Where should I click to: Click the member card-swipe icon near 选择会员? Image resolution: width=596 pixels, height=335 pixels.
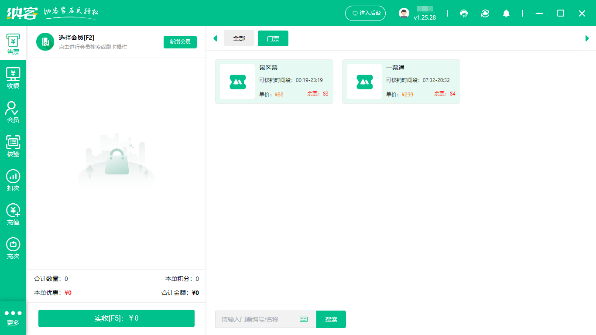point(45,42)
